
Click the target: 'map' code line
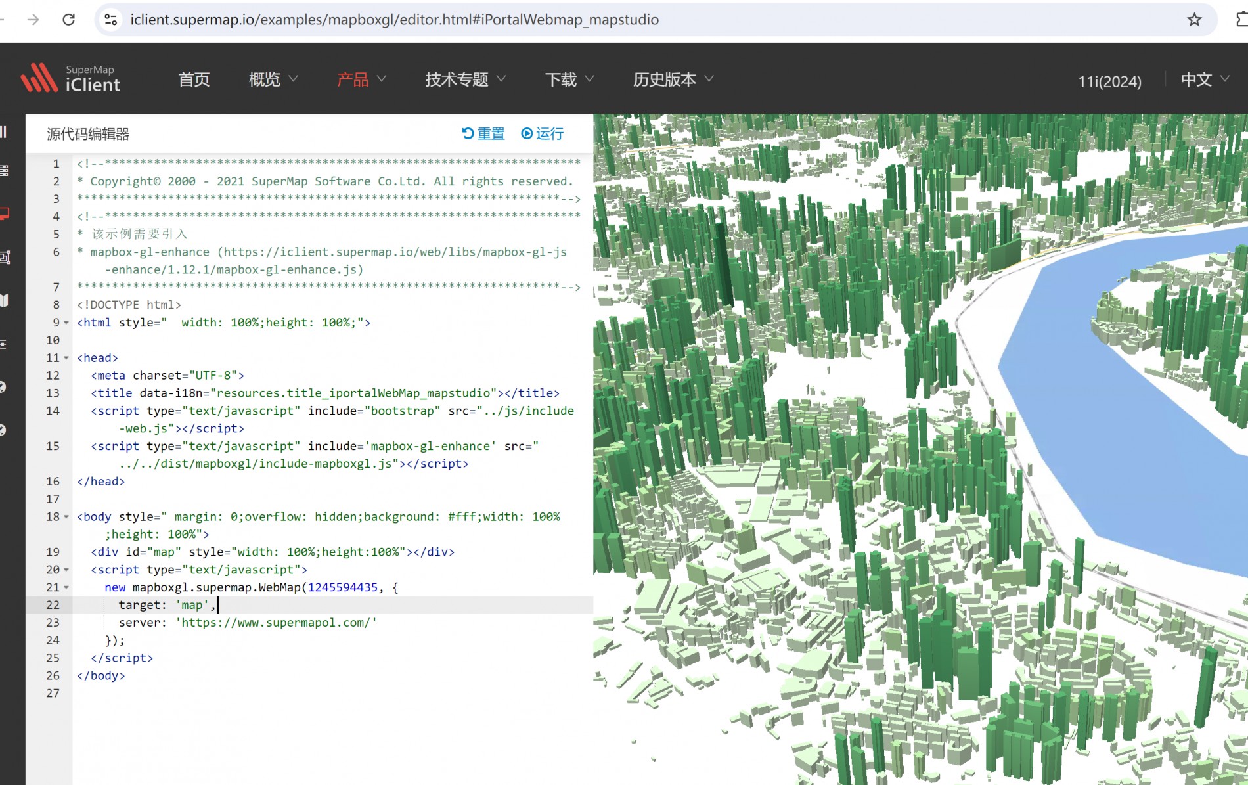pos(167,605)
